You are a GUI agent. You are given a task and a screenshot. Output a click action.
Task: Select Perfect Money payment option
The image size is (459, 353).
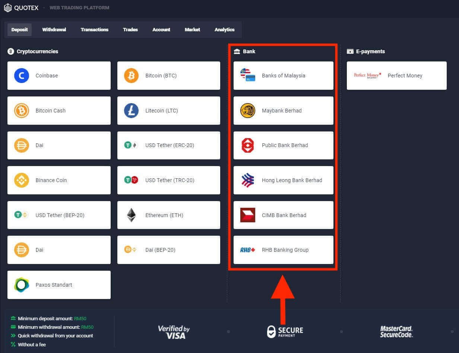coord(396,76)
